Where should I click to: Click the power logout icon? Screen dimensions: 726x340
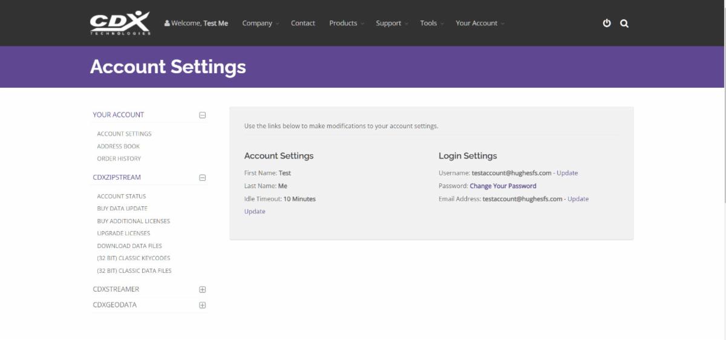[x=607, y=24]
